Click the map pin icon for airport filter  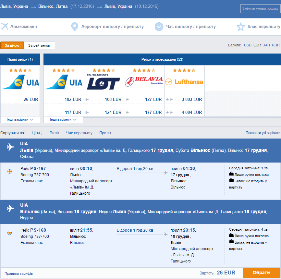click(x=75, y=27)
